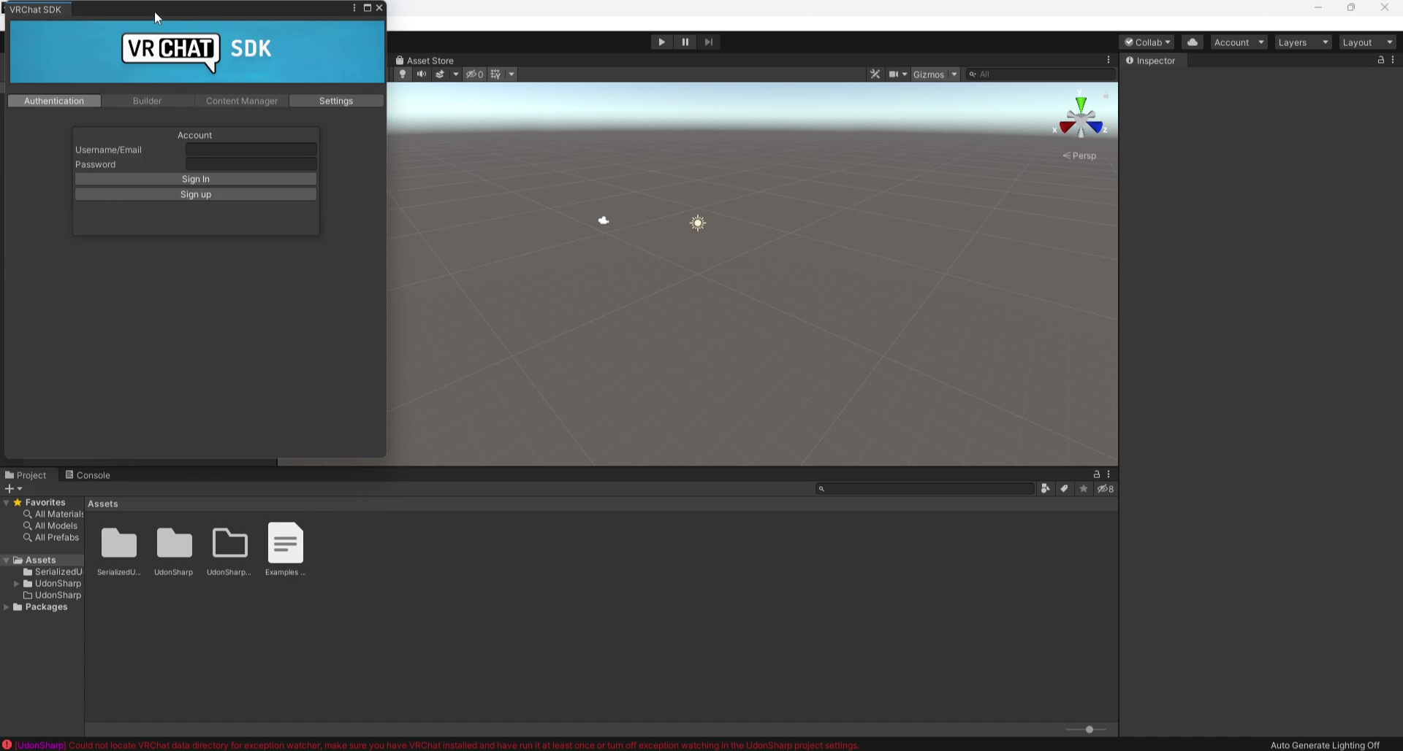Open the VRChat SDK window kebab menu

pyautogui.click(x=354, y=8)
